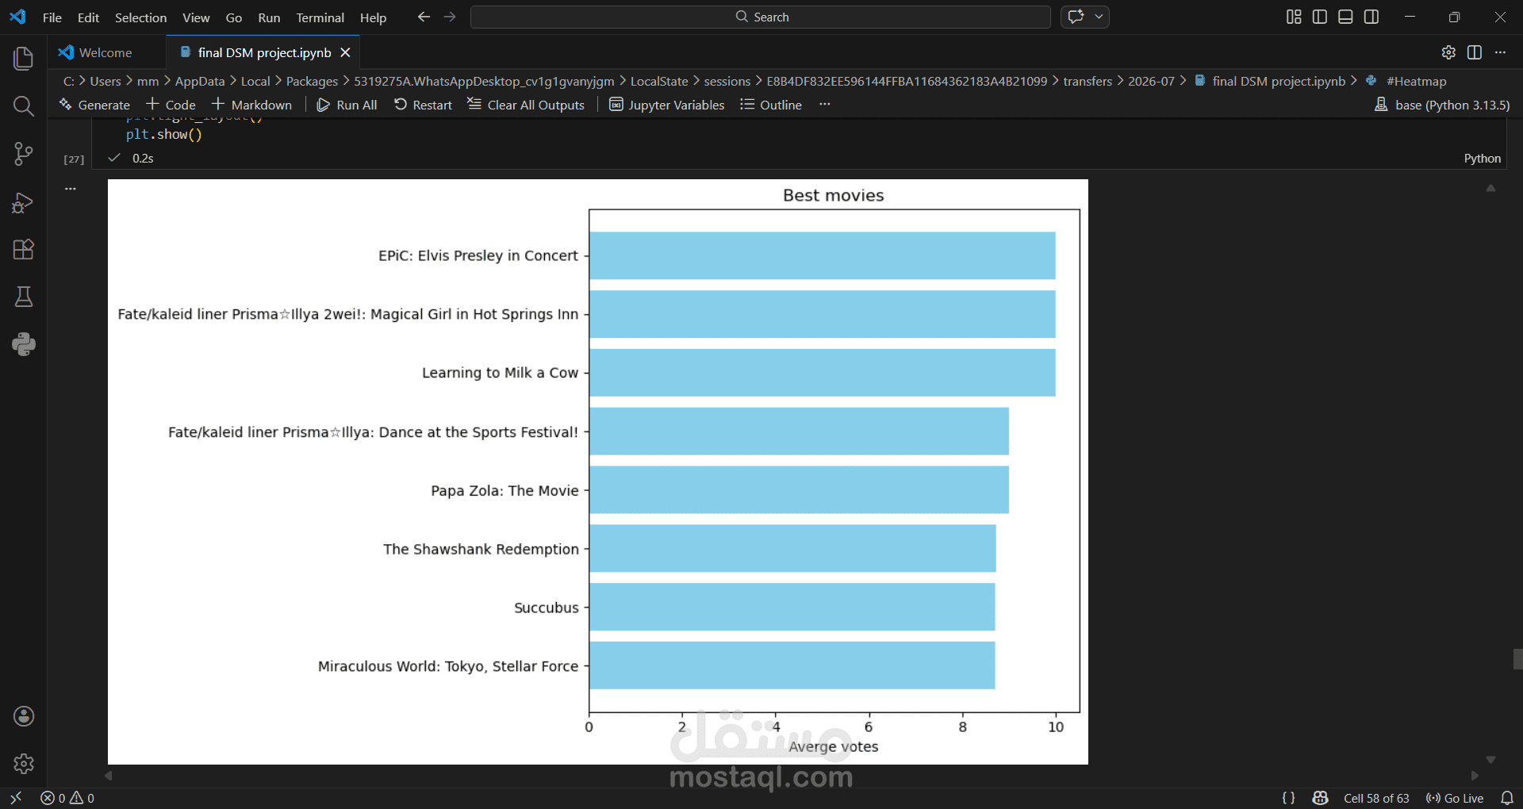Run All notebook cells
Screen dimensions: 1523x809
pyautogui.click(x=347, y=105)
